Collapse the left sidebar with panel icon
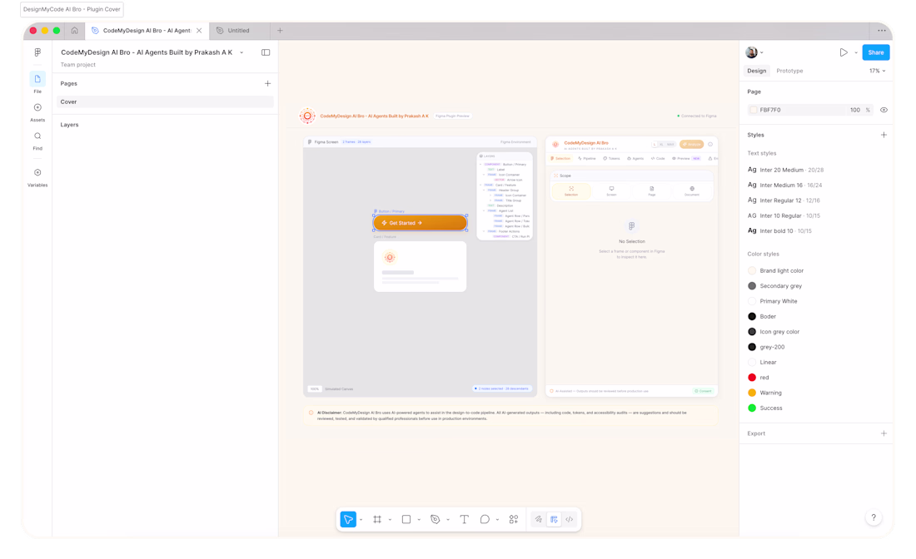Image resolution: width=916 pixels, height=559 pixels. pyautogui.click(x=266, y=52)
